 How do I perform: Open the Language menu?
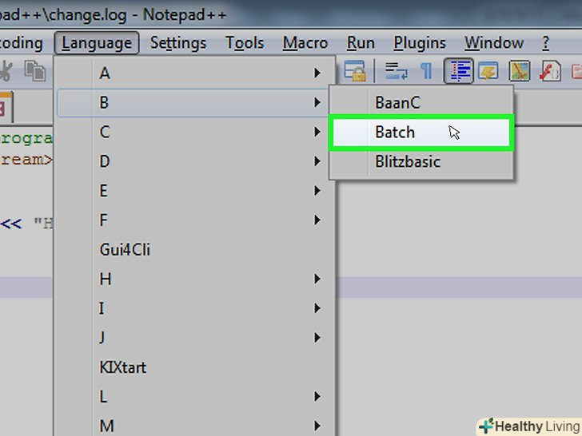pos(97,43)
